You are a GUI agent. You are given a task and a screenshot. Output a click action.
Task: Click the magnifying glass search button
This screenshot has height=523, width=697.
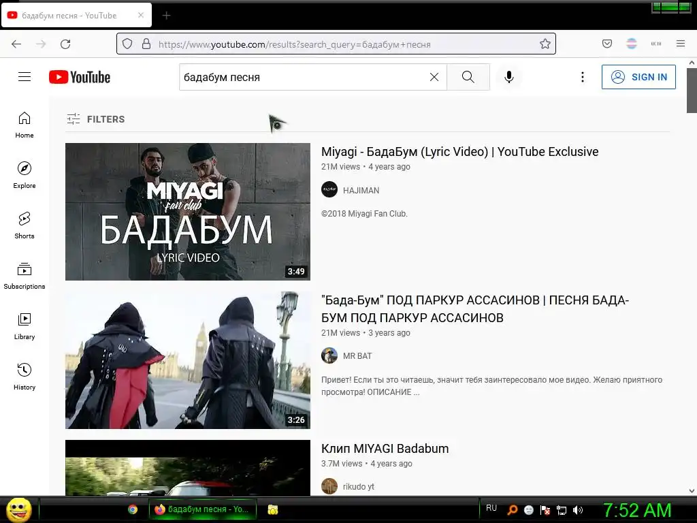click(468, 77)
